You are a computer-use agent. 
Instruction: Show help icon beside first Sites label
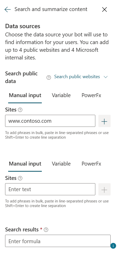point(20,110)
